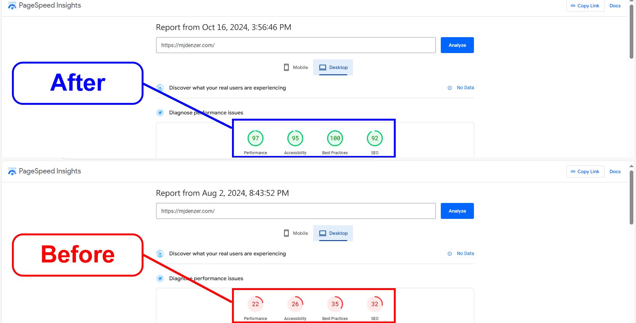The width and height of the screenshot is (636, 323).
Task: Open the Accessibility score 95 gauge
Action: (295, 138)
